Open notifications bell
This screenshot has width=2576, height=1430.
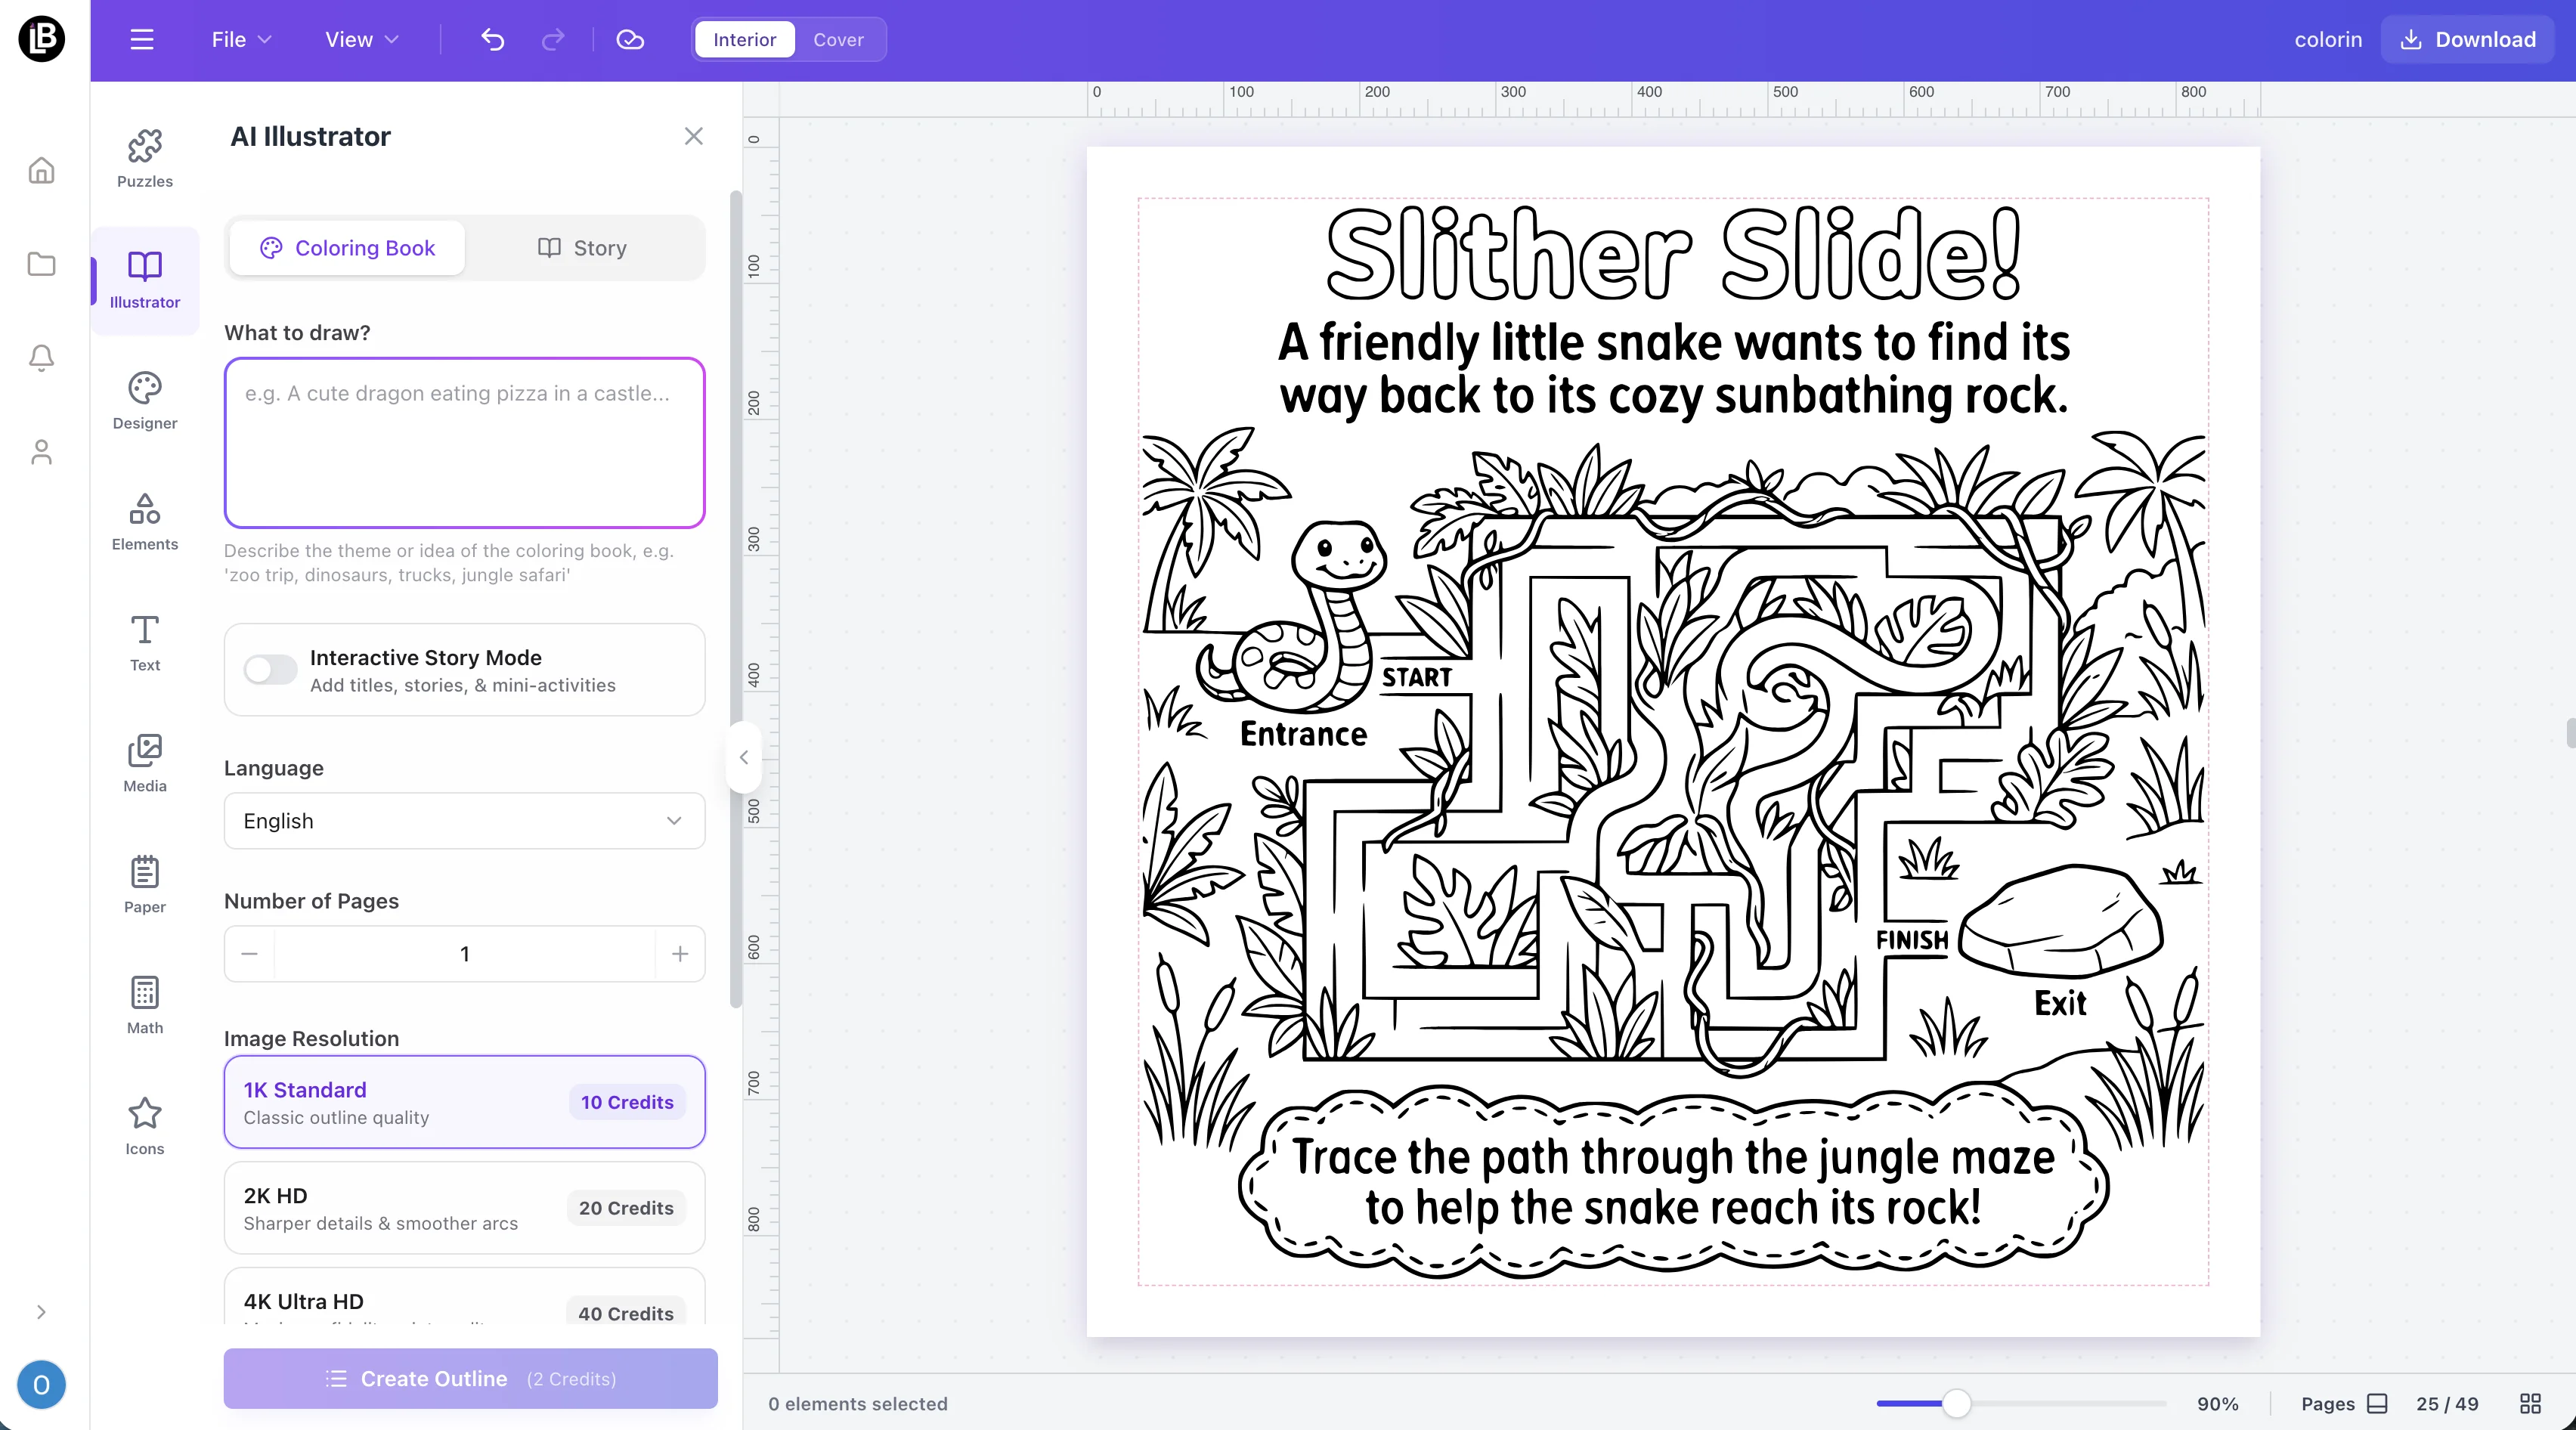[41, 358]
